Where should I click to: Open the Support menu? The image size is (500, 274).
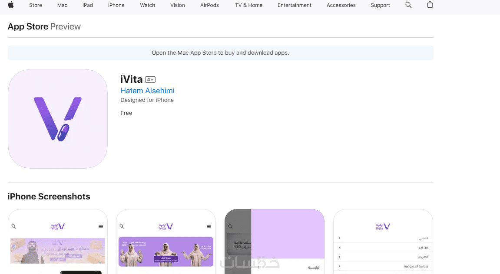pyautogui.click(x=380, y=5)
